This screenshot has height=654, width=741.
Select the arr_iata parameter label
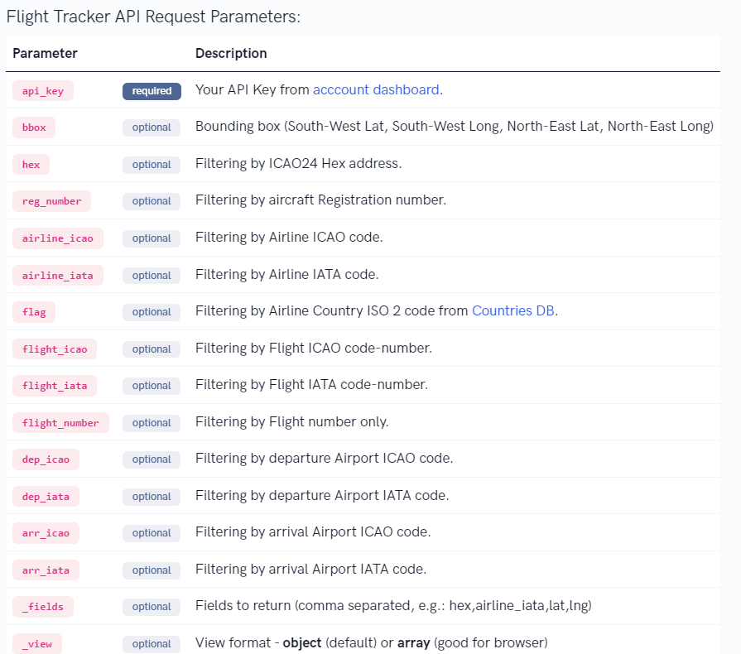(46, 570)
